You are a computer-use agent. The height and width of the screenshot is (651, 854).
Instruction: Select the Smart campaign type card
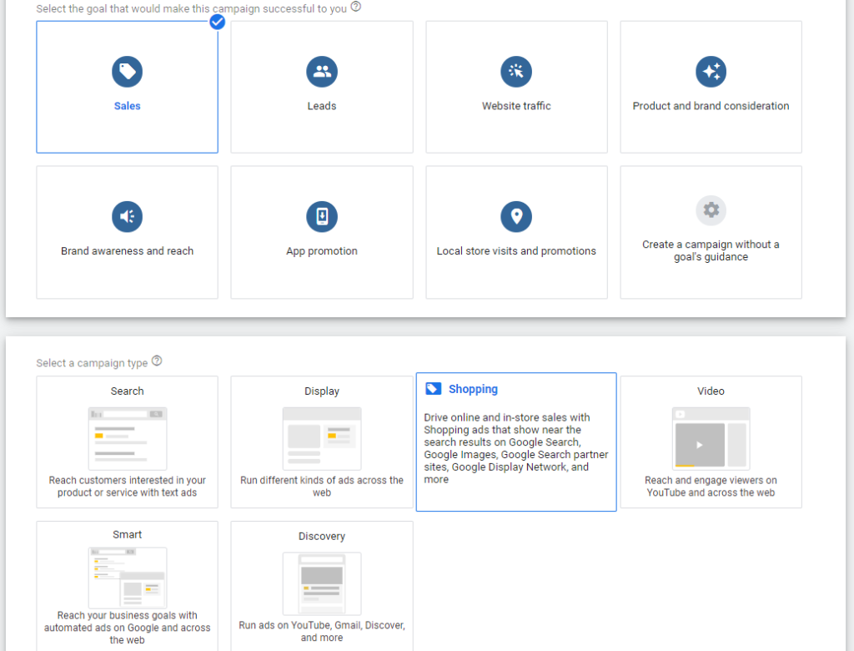(127, 586)
